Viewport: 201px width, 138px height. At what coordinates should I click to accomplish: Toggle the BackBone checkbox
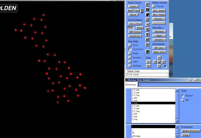point(130,66)
